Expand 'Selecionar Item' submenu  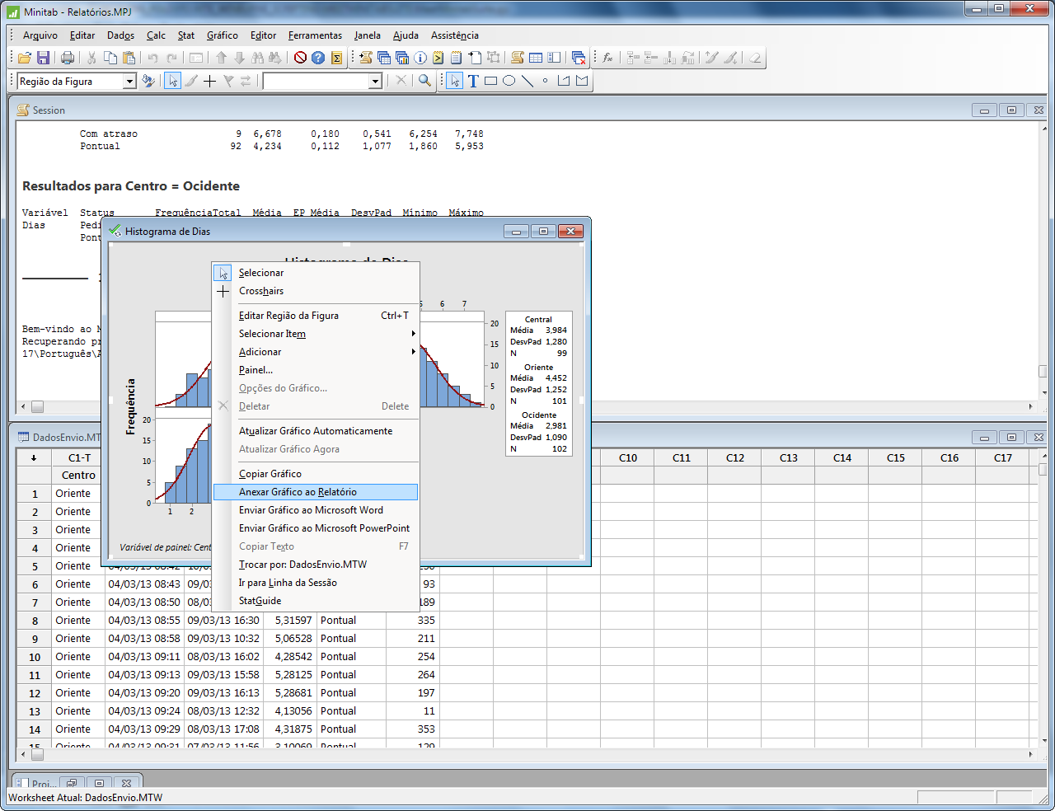(x=316, y=334)
